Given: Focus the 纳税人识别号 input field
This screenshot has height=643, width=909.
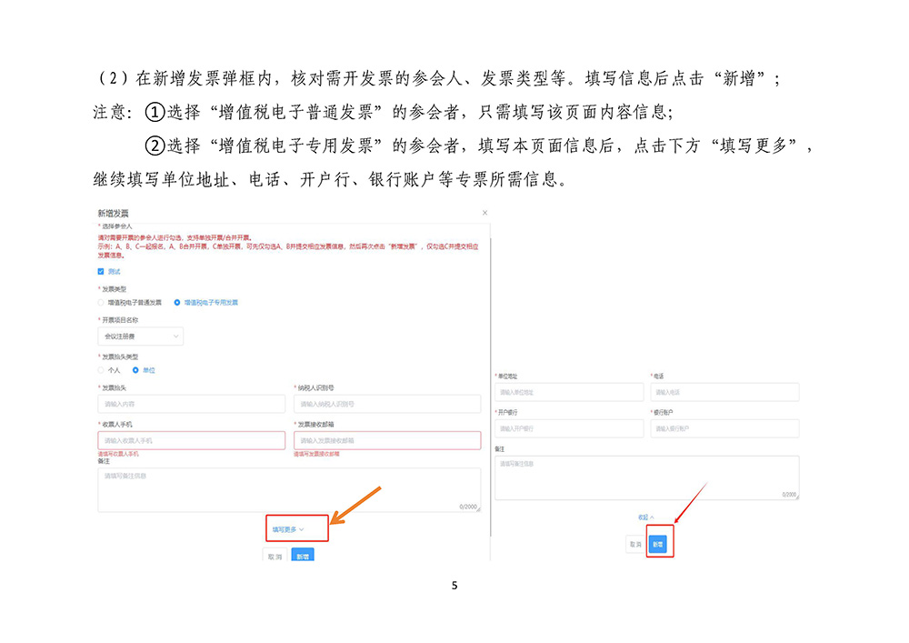Looking at the screenshot, I should point(387,404).
